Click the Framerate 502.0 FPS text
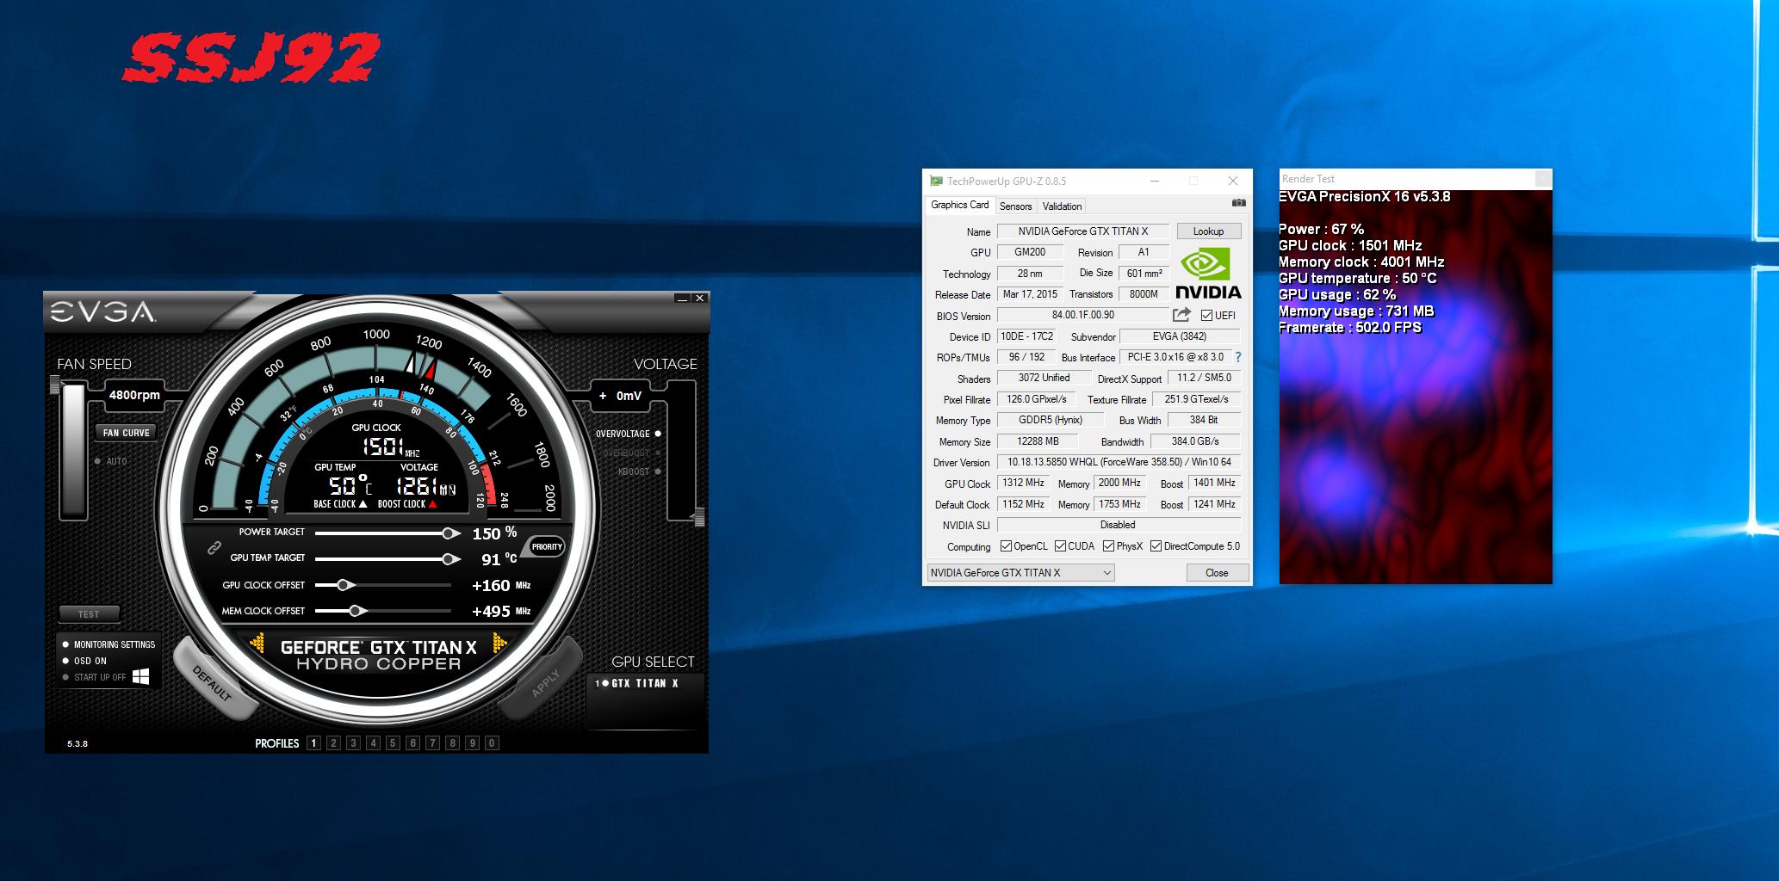Viewport: 1779px width, 881px height. pos(1350,328)
